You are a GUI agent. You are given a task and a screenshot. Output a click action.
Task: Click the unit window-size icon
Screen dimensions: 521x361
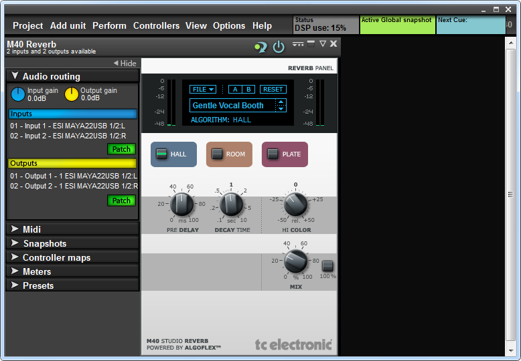(x=311, y=43)
